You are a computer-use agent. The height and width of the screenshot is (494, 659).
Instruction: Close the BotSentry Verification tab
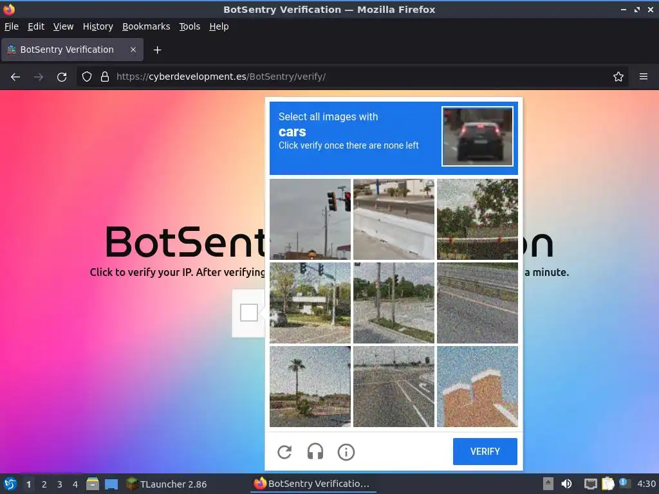(x=133, y=50)
